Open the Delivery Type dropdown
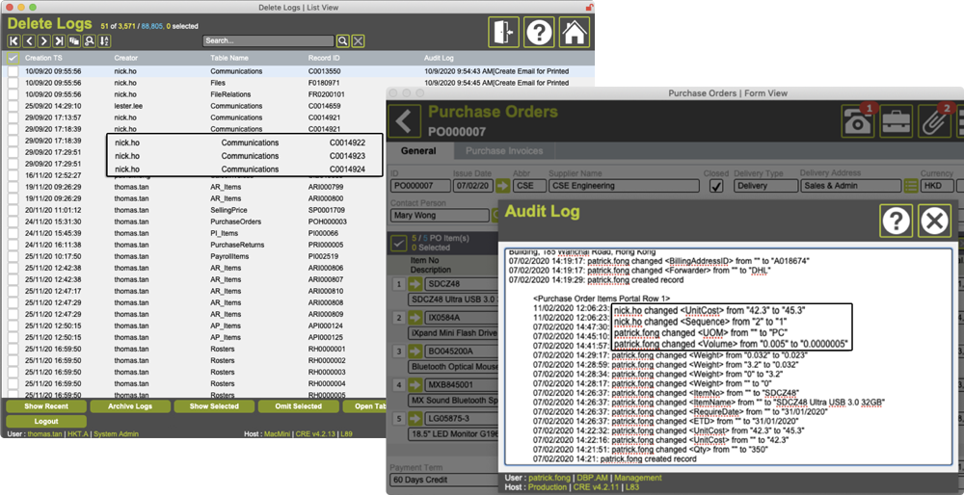 (x=763, y=186)
